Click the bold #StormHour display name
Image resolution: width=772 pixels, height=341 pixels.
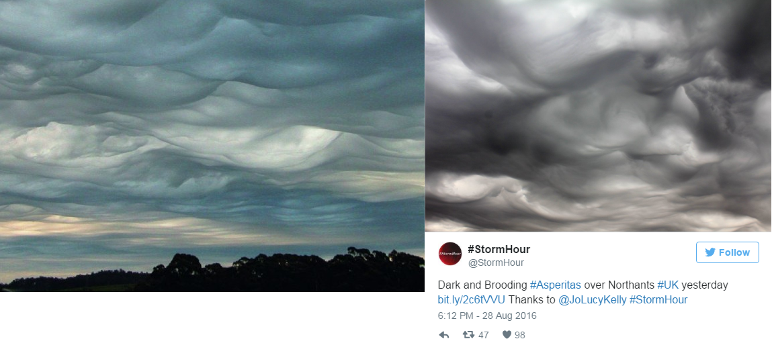(x=499, y=250)
